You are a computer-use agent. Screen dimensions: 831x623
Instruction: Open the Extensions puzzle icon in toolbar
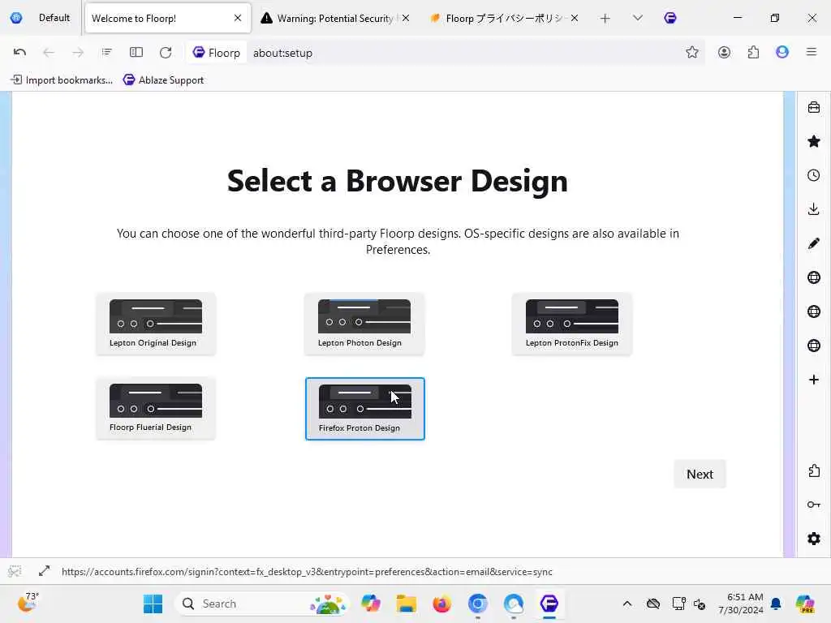pos(753,52)
